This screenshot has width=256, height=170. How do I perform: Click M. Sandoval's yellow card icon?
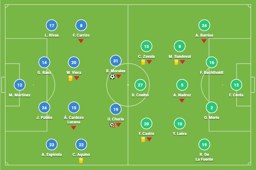click(x=176, y=62)
